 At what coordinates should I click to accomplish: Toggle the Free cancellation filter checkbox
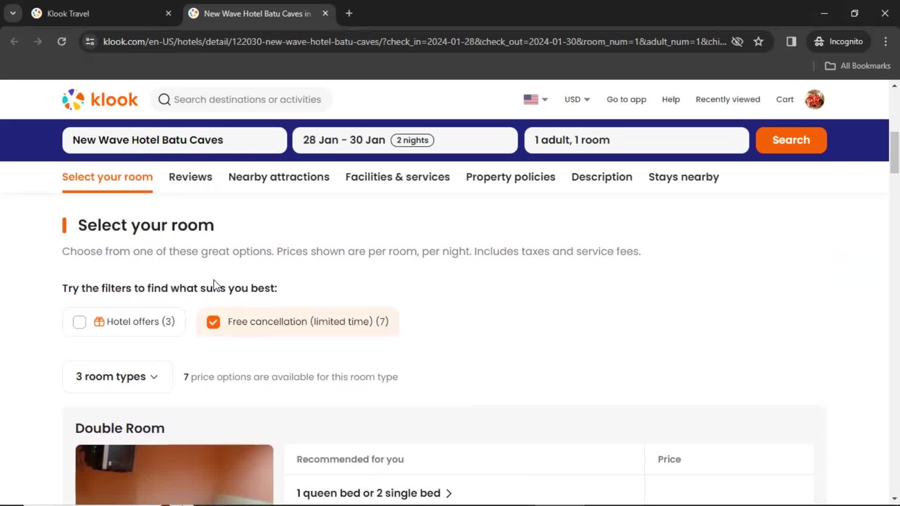(213, 321)
